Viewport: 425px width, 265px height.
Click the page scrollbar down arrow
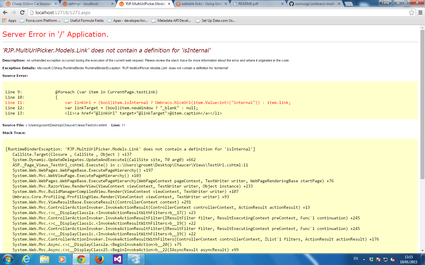[422, 251]
